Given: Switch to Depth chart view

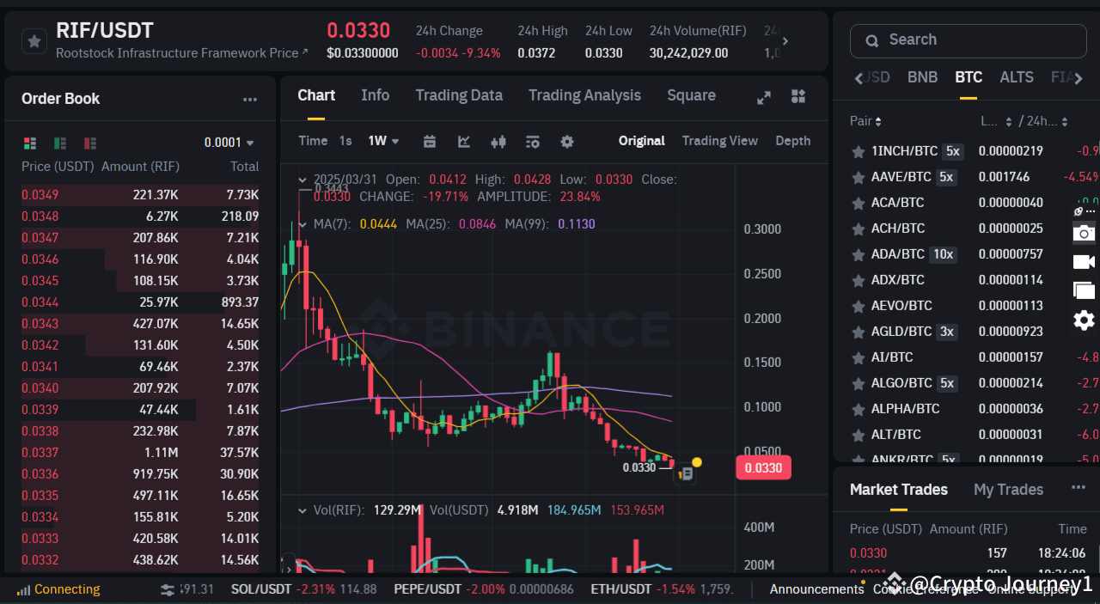Looking at the screenshot, I should tap(792, 140).
